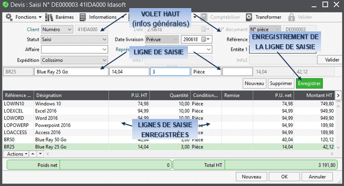This screenshot has width=344, height=186.
Task: Click the Valider padlock icon
Action: tap(292, 17)
